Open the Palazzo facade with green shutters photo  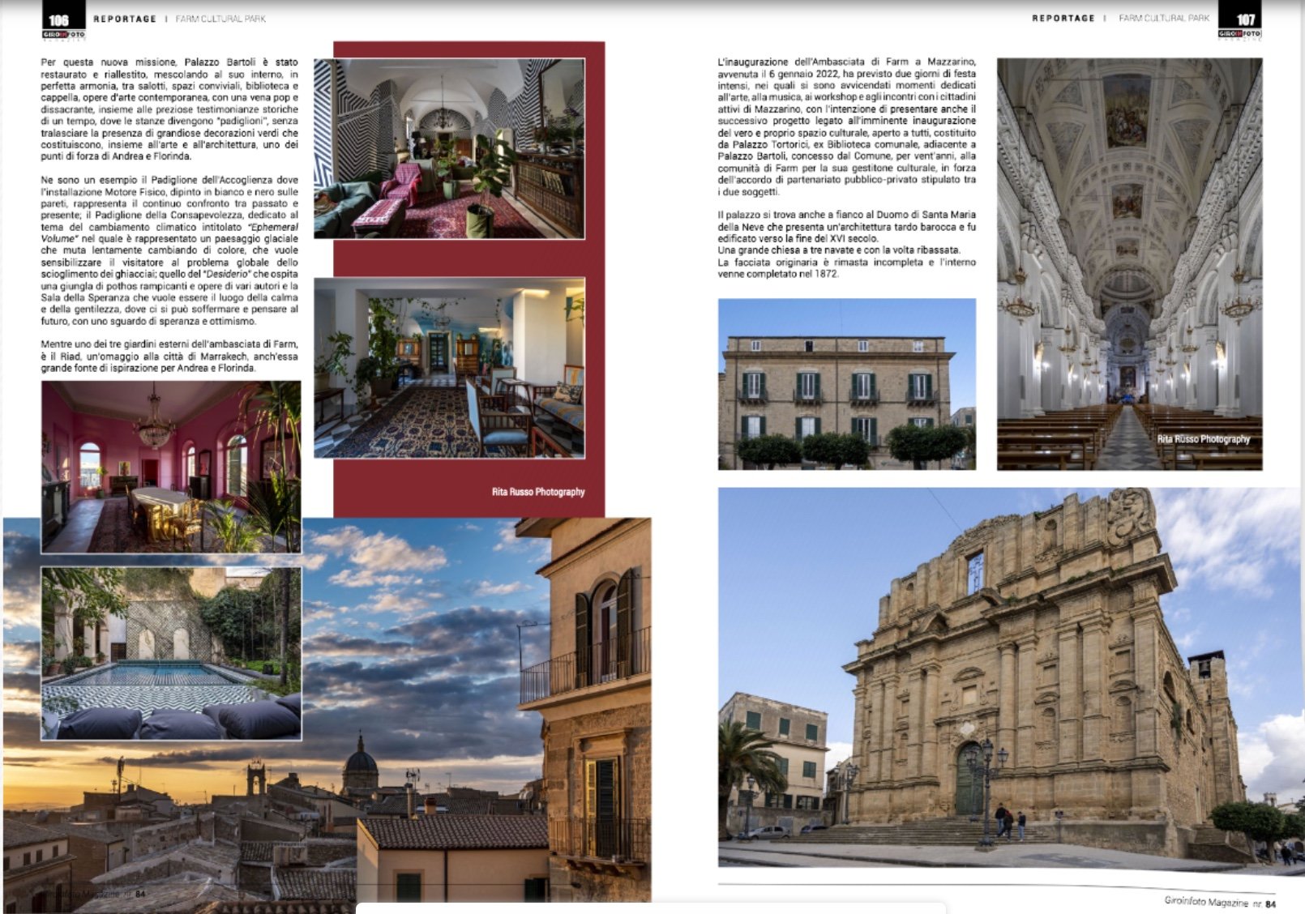coord(847,384)
